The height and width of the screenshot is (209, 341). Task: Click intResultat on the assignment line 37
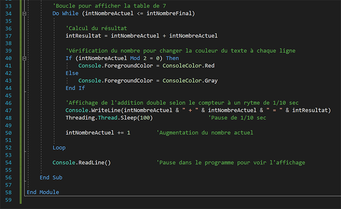[x=83, y=35]
